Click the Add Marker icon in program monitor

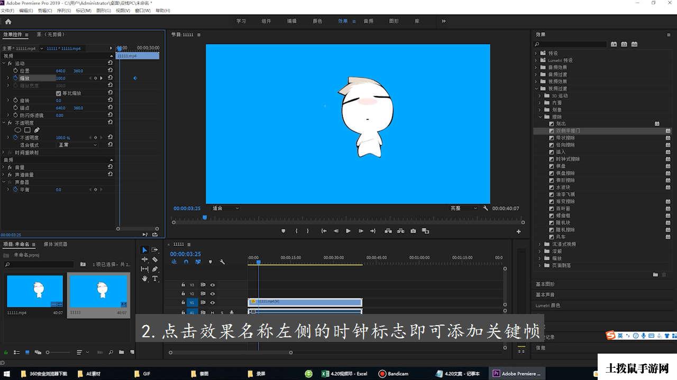point(283,231)
